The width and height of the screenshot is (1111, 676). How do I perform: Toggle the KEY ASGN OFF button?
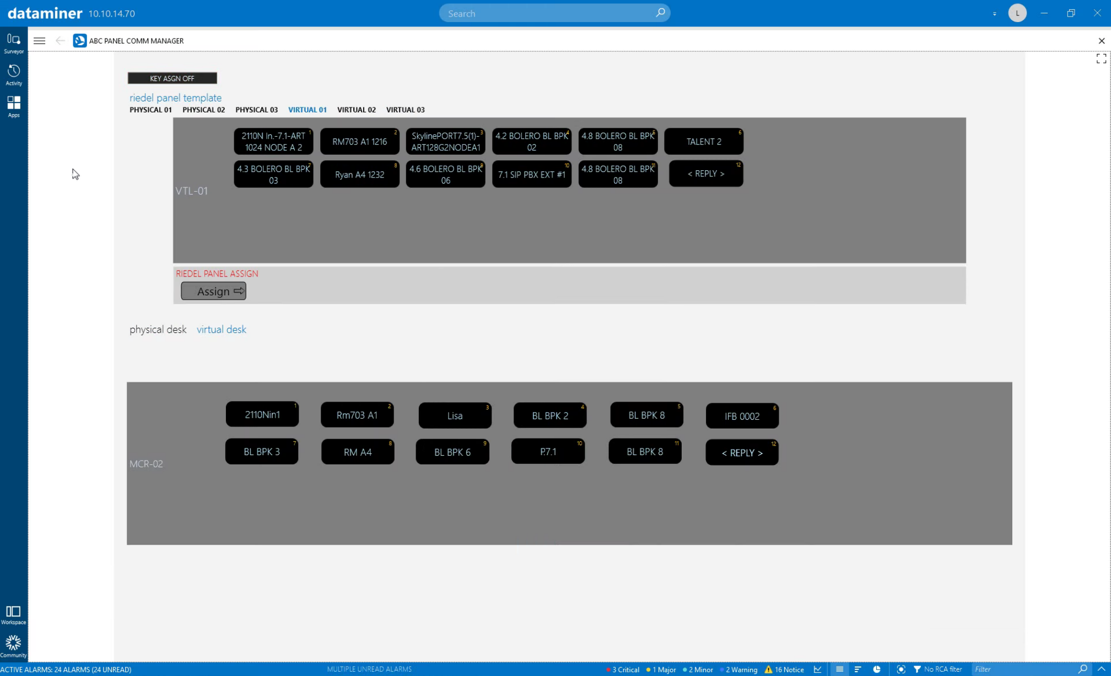(x=172, y=78)
